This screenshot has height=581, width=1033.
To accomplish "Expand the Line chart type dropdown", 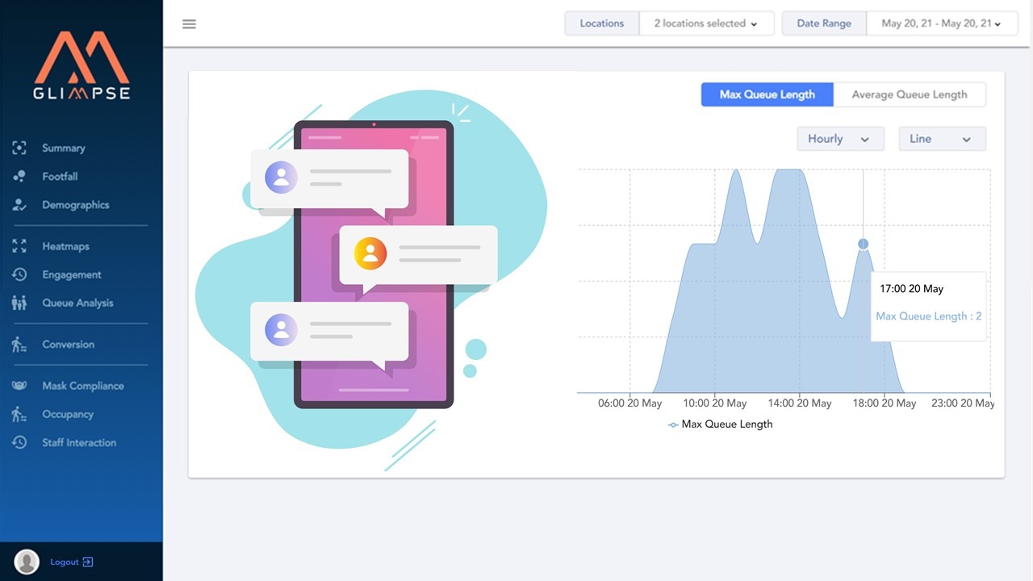I will (942, 138).
